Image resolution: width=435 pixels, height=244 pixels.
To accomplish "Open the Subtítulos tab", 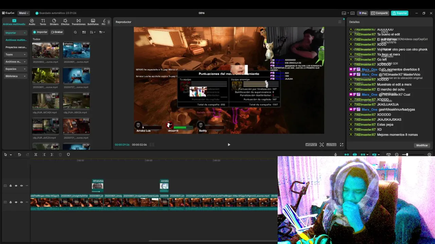I will [x=93, y=22].
